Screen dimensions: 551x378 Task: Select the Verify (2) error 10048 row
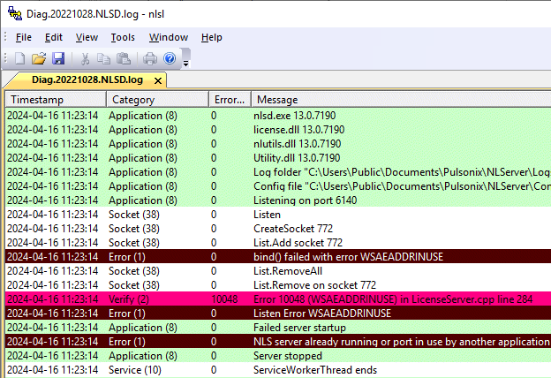coord(265,299)
